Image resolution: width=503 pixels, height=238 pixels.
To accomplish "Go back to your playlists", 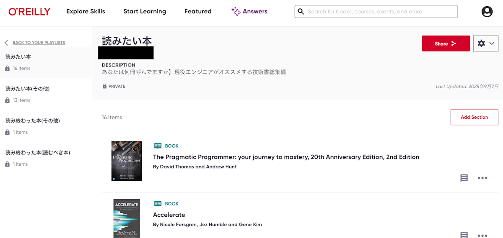I will pyautogui.click(x=39, y=43).
